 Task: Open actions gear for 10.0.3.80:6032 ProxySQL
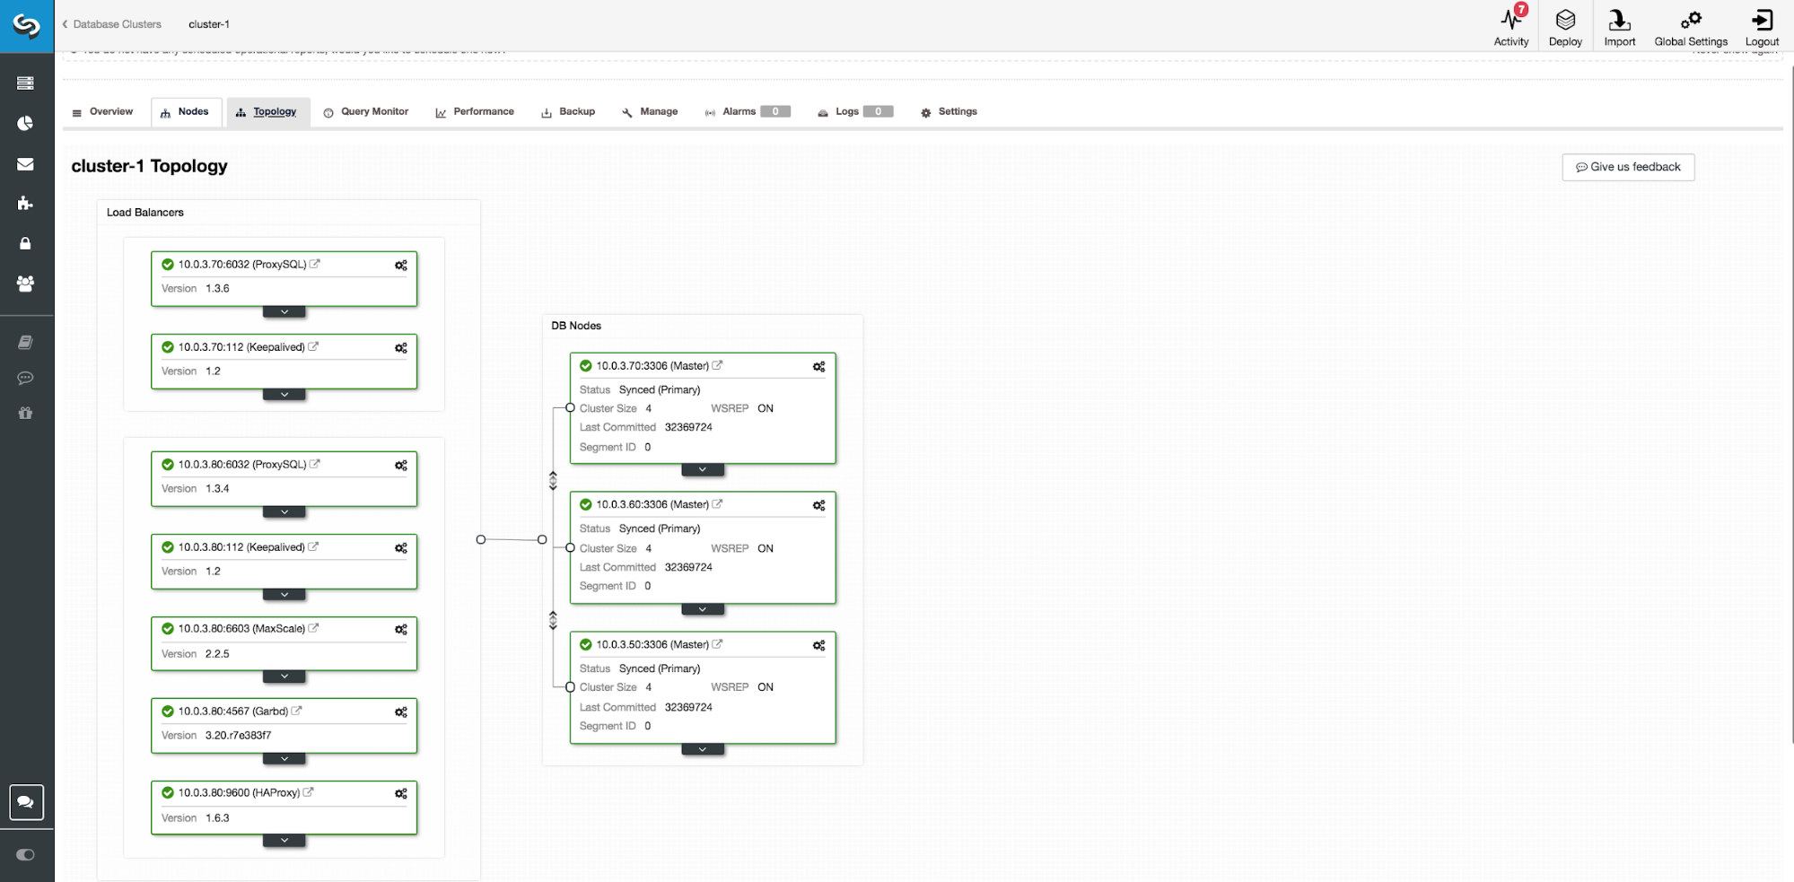click(401, 466)
